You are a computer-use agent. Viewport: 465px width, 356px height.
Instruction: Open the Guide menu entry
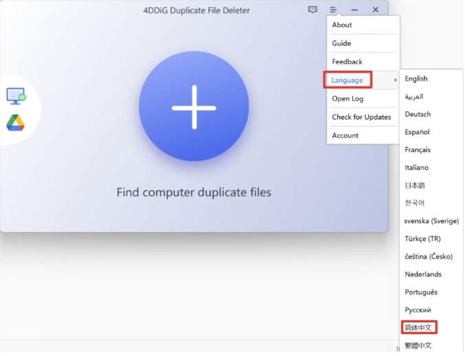point(363,43)
